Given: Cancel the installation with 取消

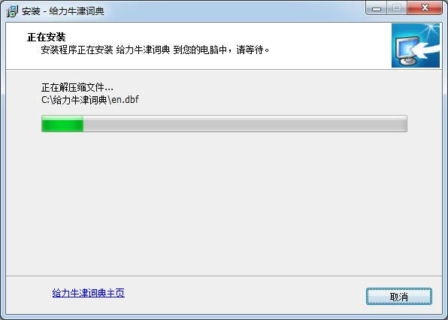Looking at the screenshot, I should point(399,297).
